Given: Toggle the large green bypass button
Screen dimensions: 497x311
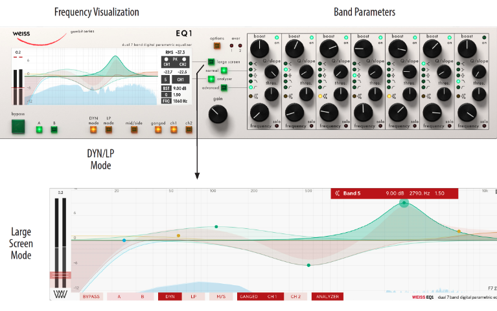Looking at the screenshot, I should point(18,127).
